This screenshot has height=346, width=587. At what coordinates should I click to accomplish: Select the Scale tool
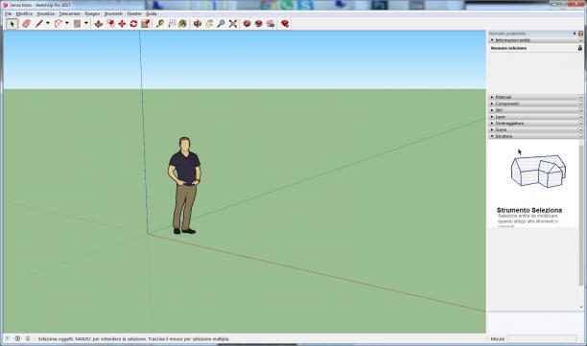[145, 24]
